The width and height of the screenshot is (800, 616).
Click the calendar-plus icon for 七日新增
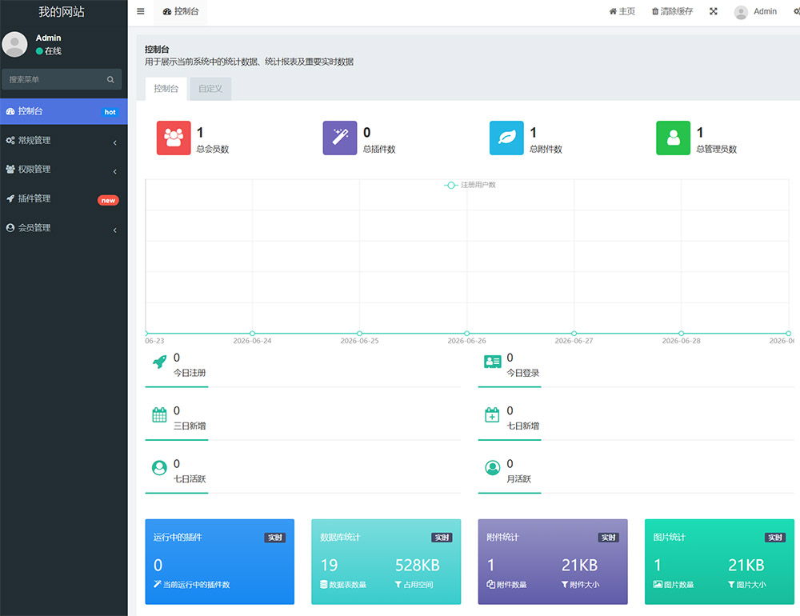point(492,415)
